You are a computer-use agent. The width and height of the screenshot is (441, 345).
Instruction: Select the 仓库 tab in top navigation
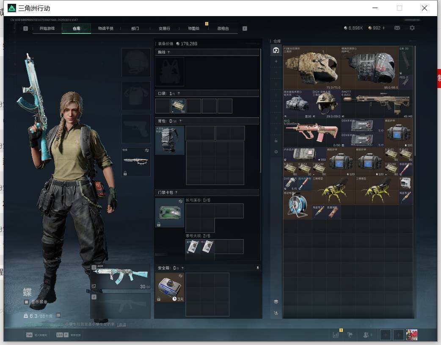coord(76,28)
